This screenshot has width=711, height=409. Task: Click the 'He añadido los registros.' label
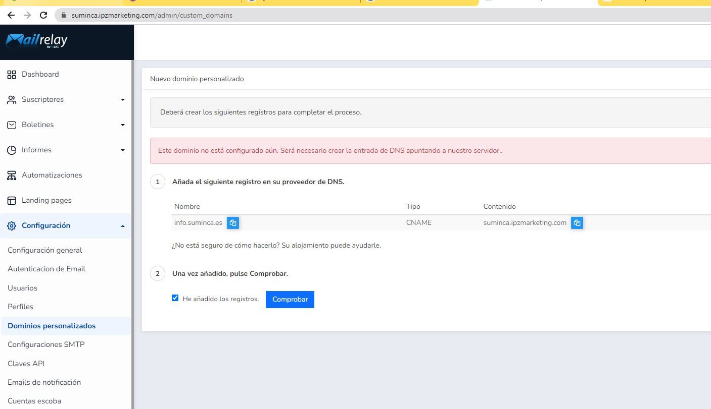point(221,299)
